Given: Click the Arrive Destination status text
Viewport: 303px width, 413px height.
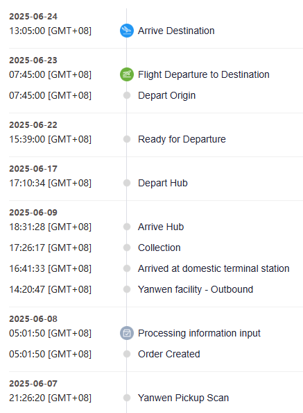Looking at the screenshot, I should (176, 31).
